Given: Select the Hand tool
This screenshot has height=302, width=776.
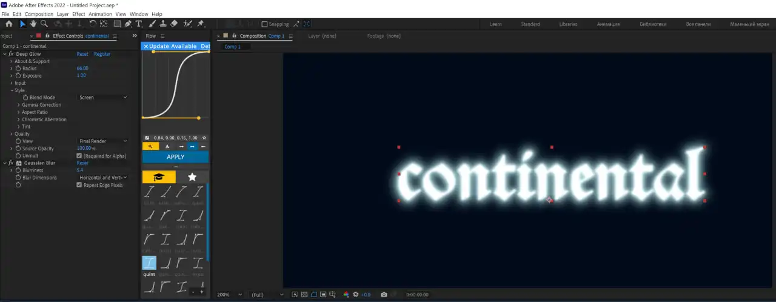Looking at the screenshot, I should pyautogui.click(x=33, y=24).
